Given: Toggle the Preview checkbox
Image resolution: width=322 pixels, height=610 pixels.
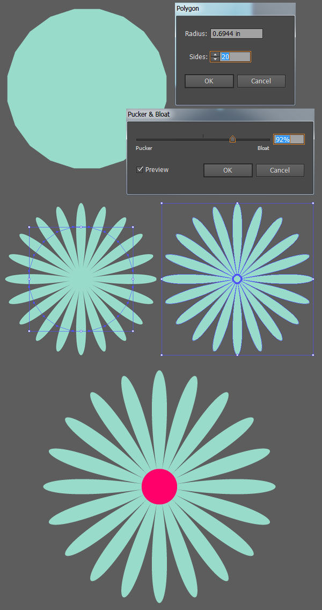Looking at the screenshot, I should 140,170.
